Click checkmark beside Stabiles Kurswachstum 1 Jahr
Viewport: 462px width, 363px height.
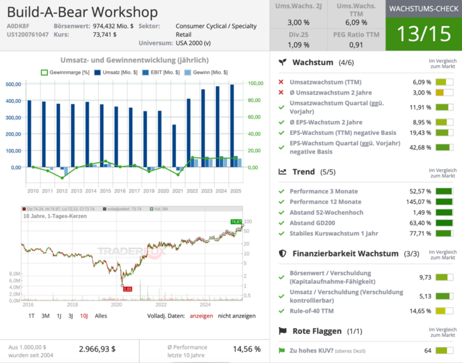click(x=282, y=234)
